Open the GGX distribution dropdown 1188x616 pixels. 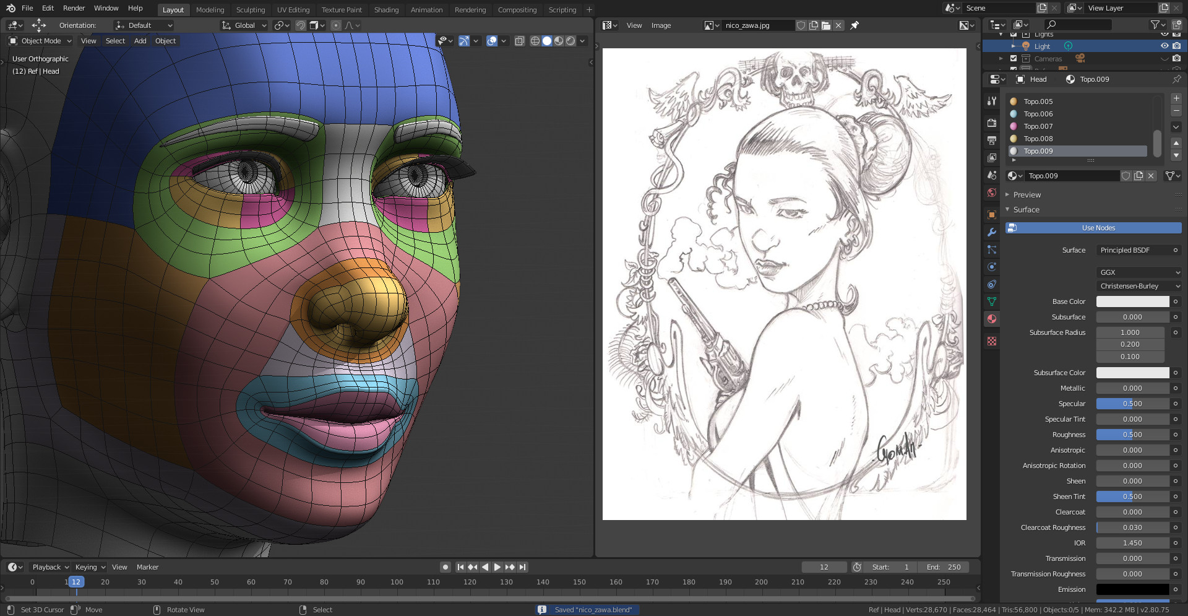[x=1139, y=272]
